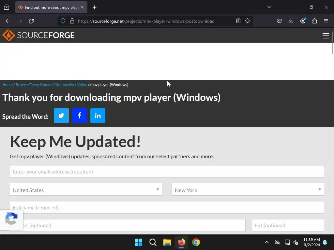This screenshot has width=334, height=250.
Task: Click the SourceForge logo
Action: (x=38, y=35)
